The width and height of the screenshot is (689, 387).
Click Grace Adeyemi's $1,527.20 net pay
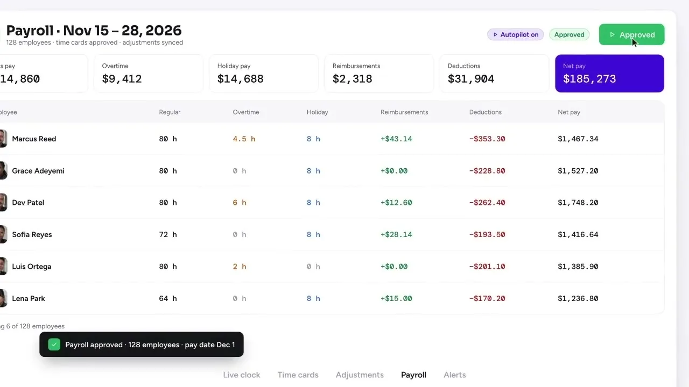click(578, 171)
